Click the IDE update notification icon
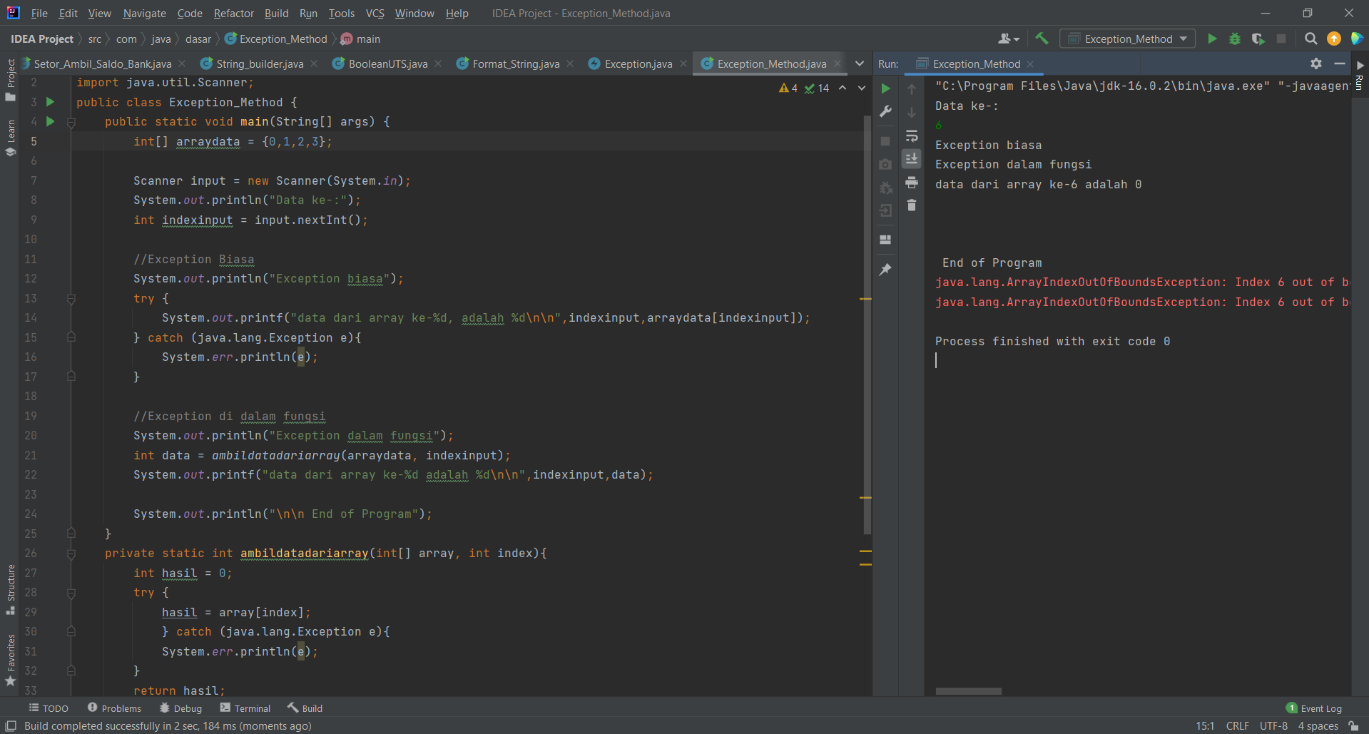This screenshot has width=1369, height=734. [x=1334, y=39]
